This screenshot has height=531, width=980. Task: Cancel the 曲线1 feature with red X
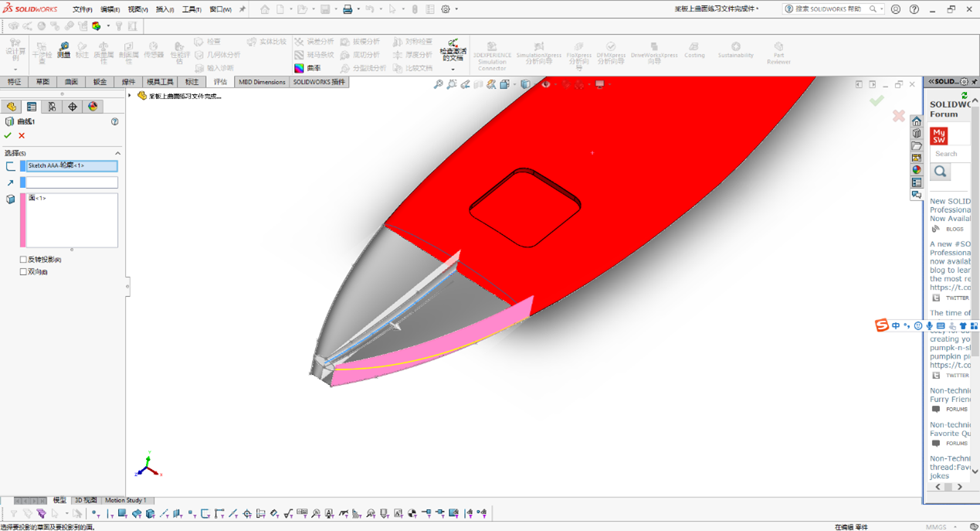coord(22,135)
